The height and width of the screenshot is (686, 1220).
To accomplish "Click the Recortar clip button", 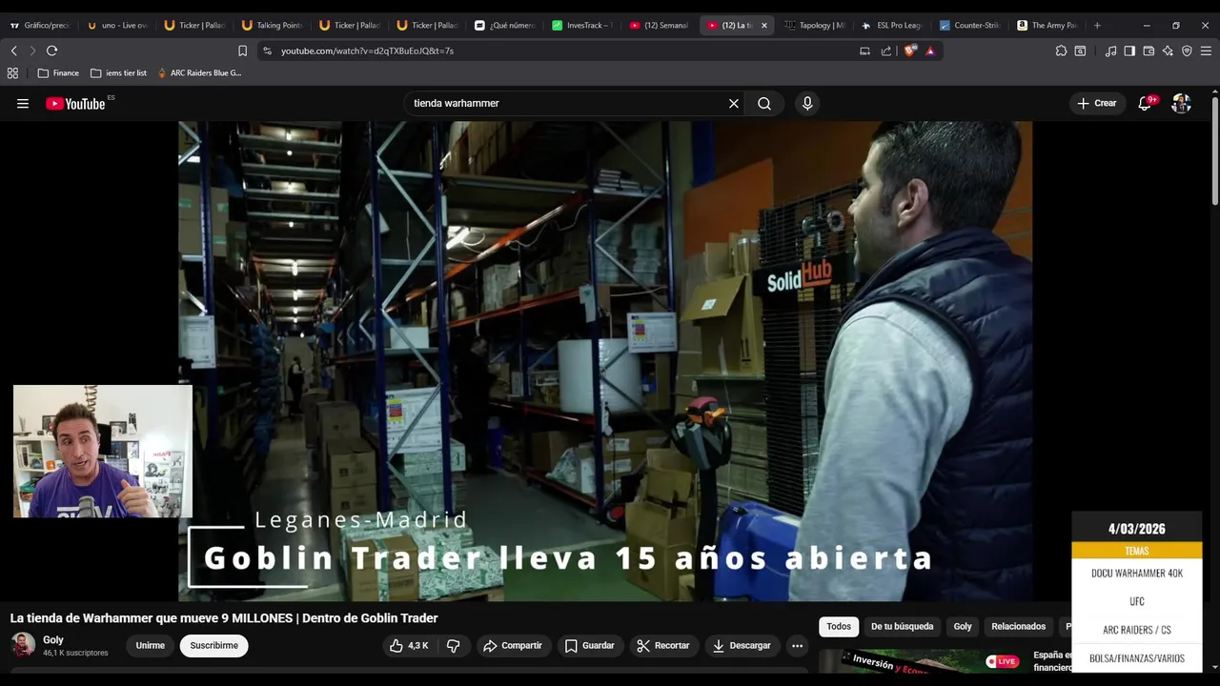I will point(662,646).
